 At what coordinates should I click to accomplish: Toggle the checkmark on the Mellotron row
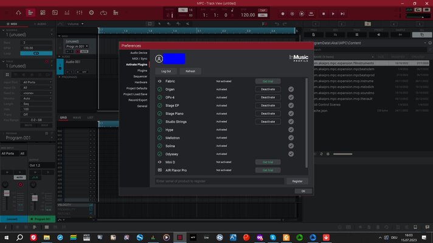291,138
